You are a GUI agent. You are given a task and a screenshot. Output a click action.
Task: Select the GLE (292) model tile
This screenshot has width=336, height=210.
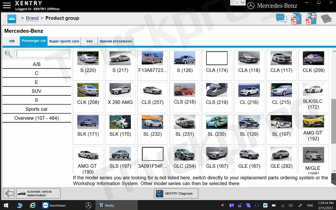pos(281,160)
